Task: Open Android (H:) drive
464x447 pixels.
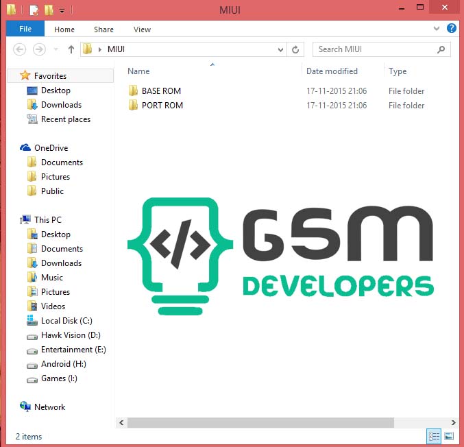Action: click(x=64, y=364)
